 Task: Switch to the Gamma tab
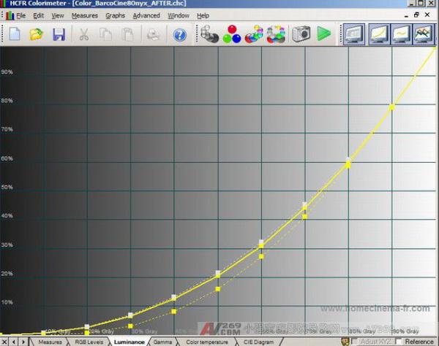(x=162, y=342)
